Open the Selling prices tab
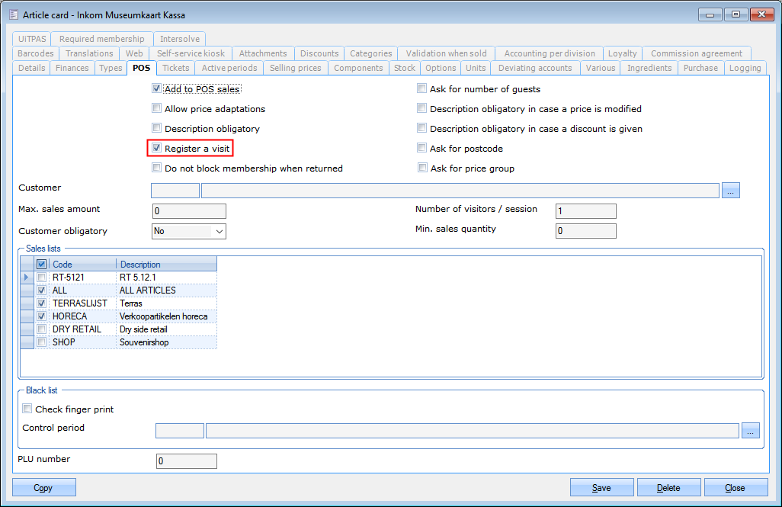 click(x=295, y=68)
